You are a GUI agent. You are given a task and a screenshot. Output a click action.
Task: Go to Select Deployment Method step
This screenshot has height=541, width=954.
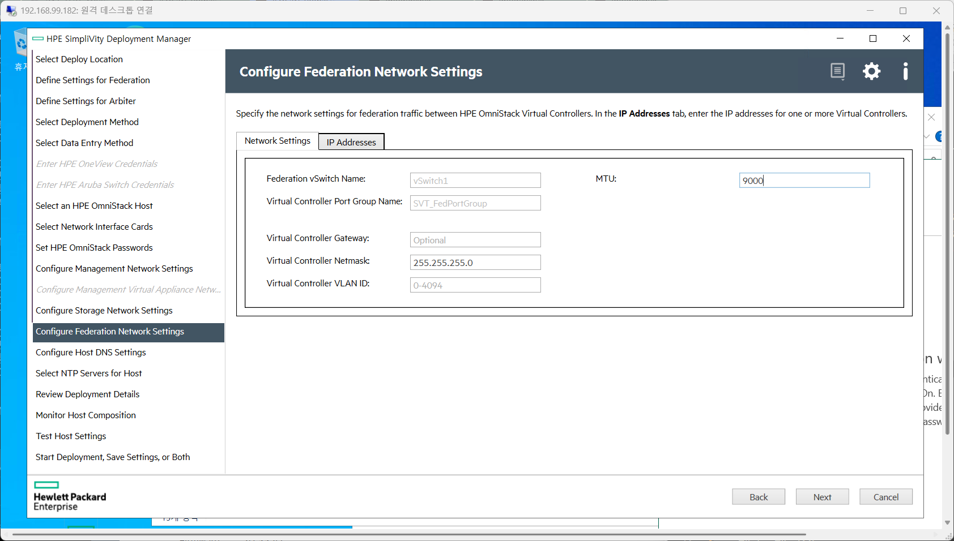pyautogui.click(x=129, y=122)
